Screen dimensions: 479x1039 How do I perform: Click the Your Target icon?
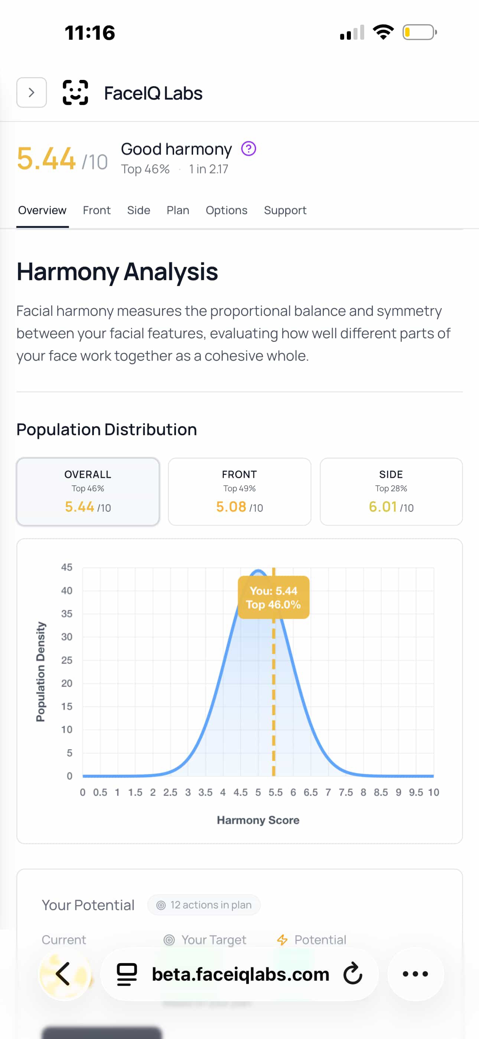coord(169,940)
